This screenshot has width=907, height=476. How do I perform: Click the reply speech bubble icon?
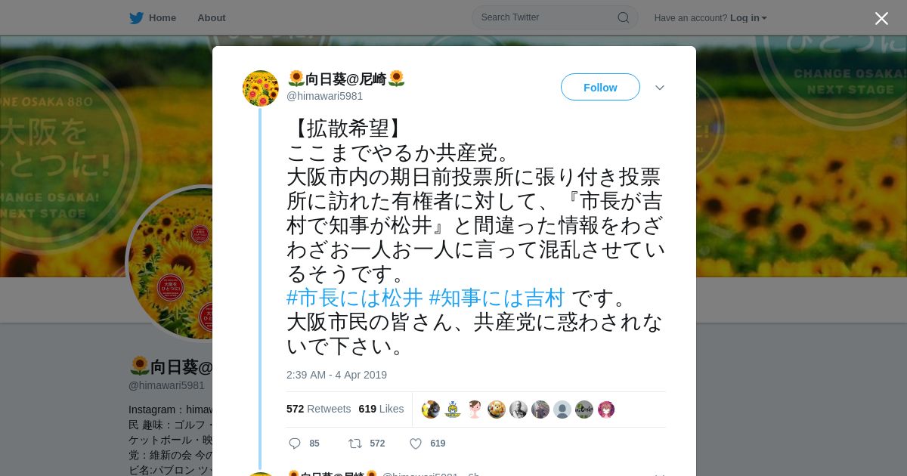pos(295,444)
